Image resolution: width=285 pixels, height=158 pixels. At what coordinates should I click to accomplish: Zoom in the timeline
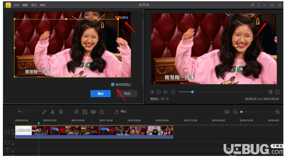click(277, 112)
